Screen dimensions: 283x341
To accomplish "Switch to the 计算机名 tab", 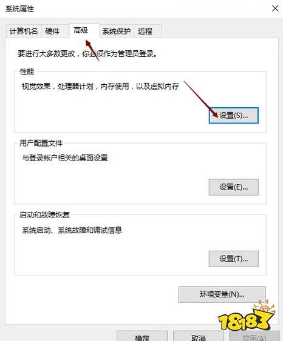I will pyautogui.click(x=24, y=31).
